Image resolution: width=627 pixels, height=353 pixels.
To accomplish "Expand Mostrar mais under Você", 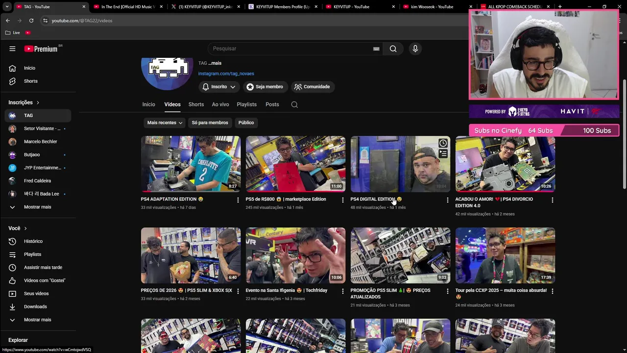I will [x=38, y=320].
